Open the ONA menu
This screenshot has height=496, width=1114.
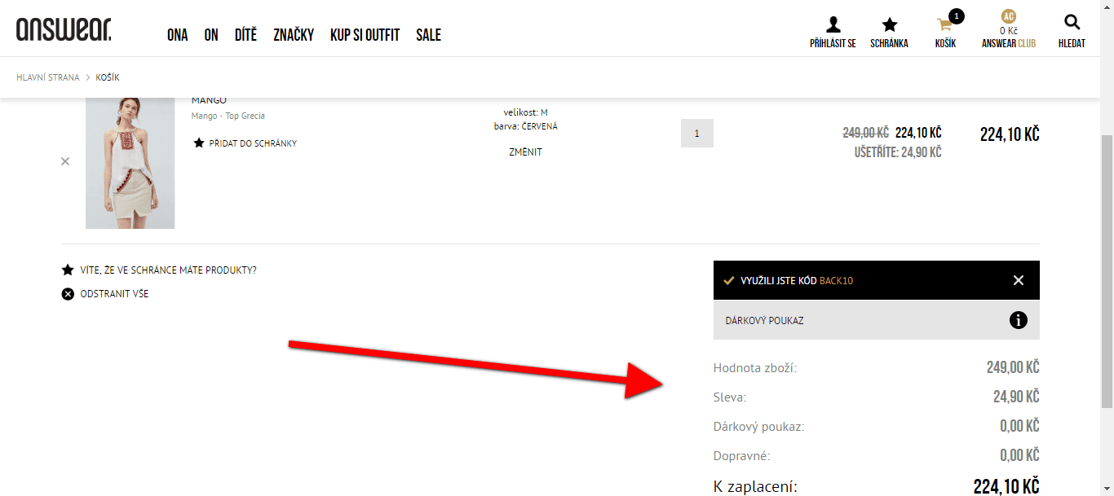[x=178, y=35]
